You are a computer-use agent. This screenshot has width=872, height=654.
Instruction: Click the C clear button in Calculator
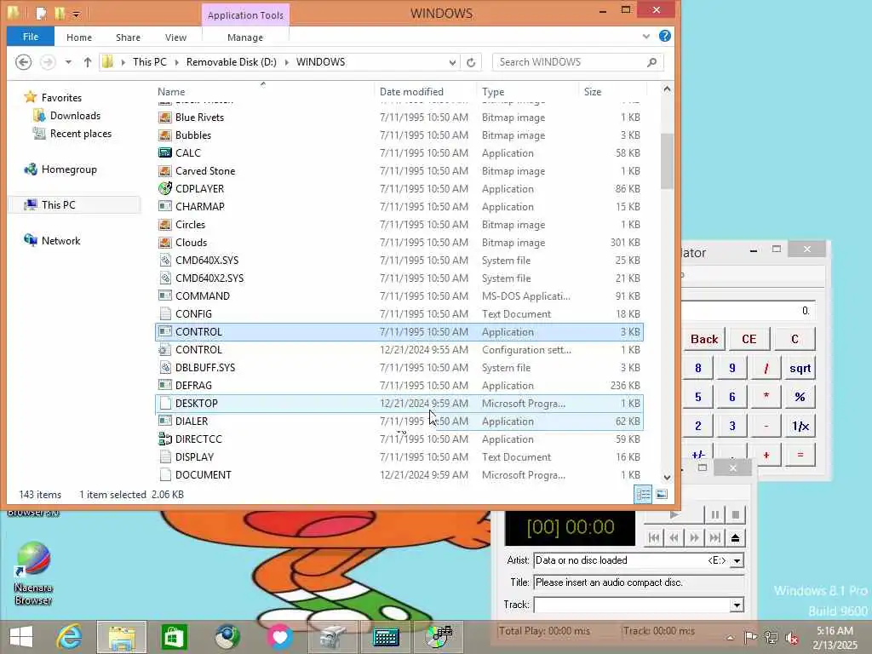click(x=795, y=339)
